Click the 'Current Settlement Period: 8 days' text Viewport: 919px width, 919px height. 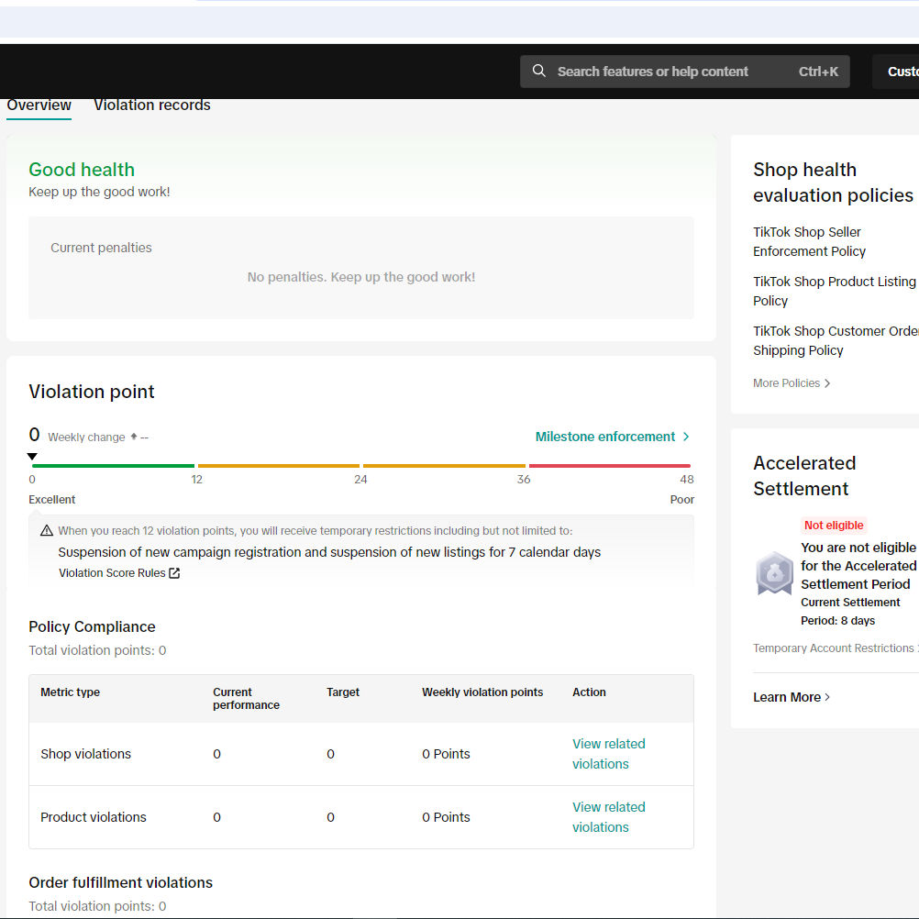point(850,612)
